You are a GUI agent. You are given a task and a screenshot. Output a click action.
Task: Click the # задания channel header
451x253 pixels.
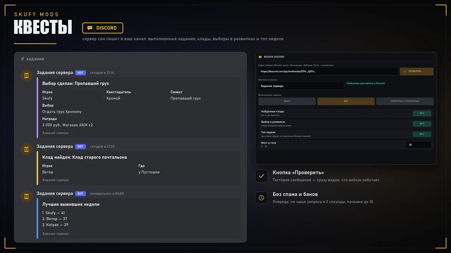(x=32, y=59)
